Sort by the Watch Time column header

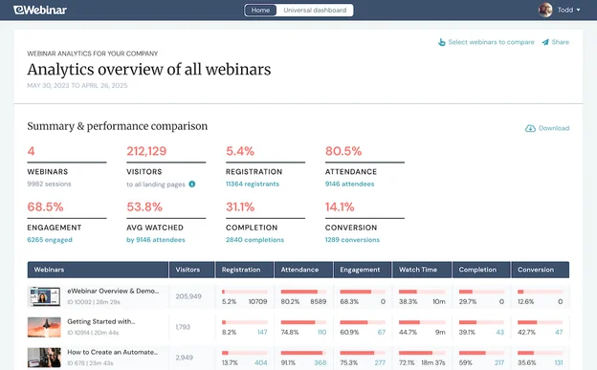pyautogui.click(x=422, y=270)
